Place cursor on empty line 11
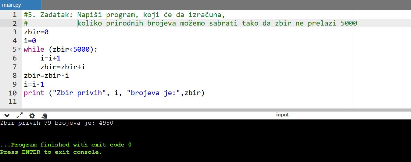Viewport: 411px width, 162px height. point(122,102)
